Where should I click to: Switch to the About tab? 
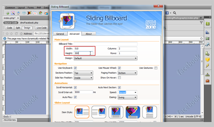coord(89,34)
